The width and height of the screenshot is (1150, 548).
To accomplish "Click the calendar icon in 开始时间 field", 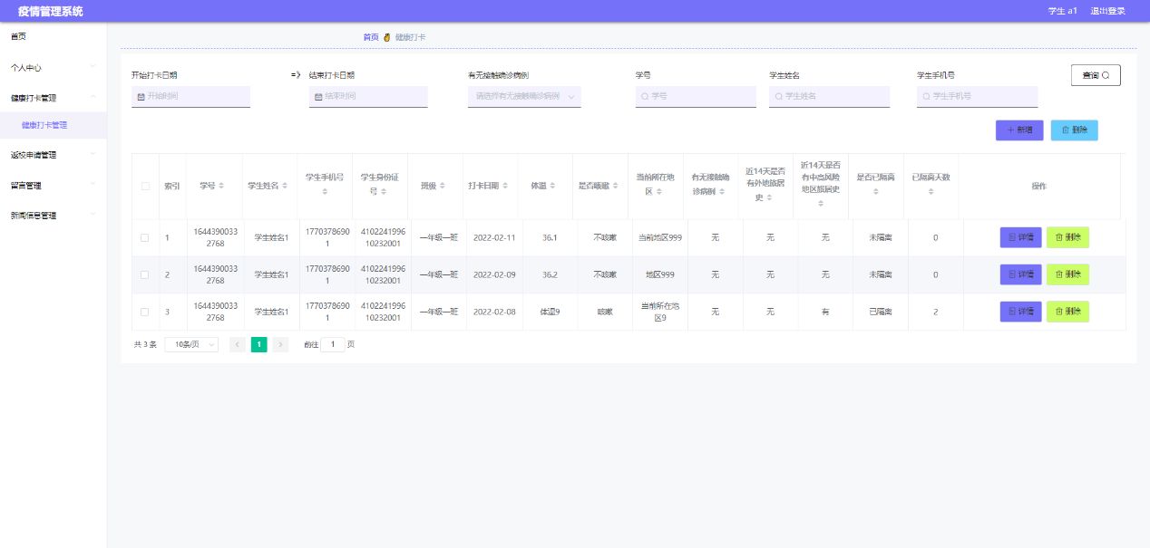I will click(141, 96).
